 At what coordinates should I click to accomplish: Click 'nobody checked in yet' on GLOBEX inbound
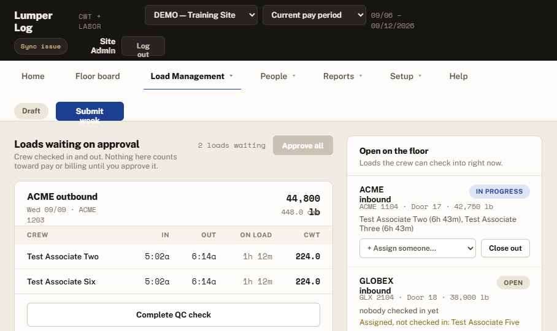399,311
